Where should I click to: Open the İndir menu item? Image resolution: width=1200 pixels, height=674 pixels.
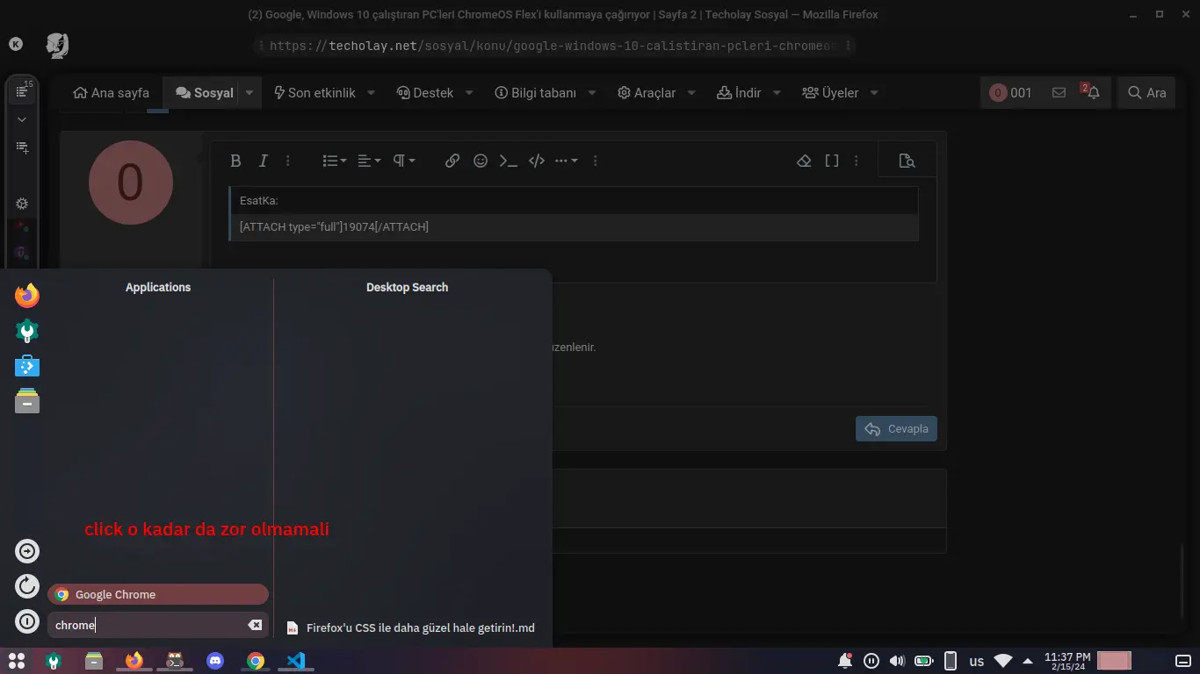tap(739, 92)
